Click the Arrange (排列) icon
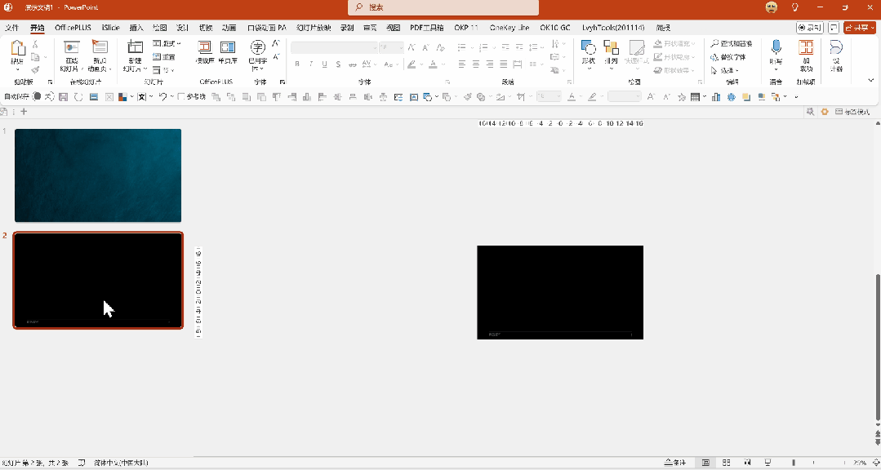The width and height of the screenshot is (881, 470). pyautogui.click(x=611, y=47)
